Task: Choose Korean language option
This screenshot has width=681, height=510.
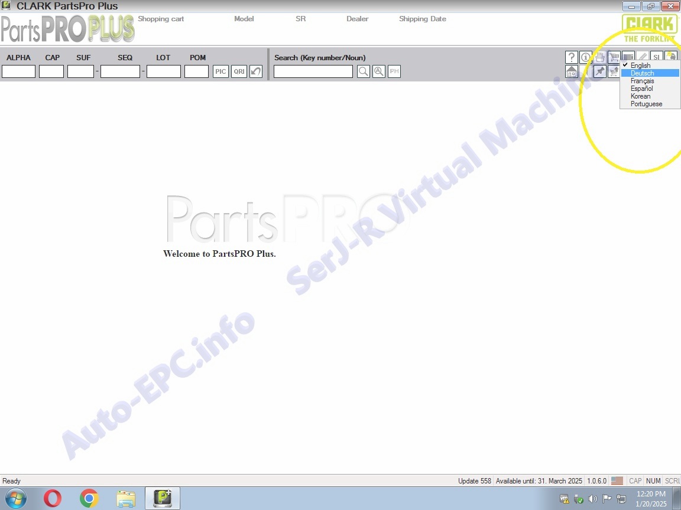Action: point(650,96)
